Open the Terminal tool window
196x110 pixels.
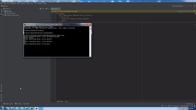pos(18,104)
